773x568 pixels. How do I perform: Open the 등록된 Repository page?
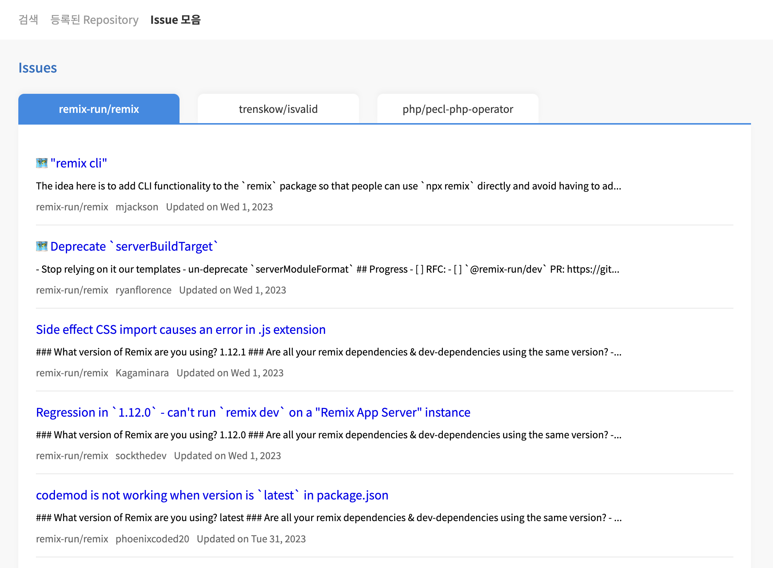click(94, 20)
